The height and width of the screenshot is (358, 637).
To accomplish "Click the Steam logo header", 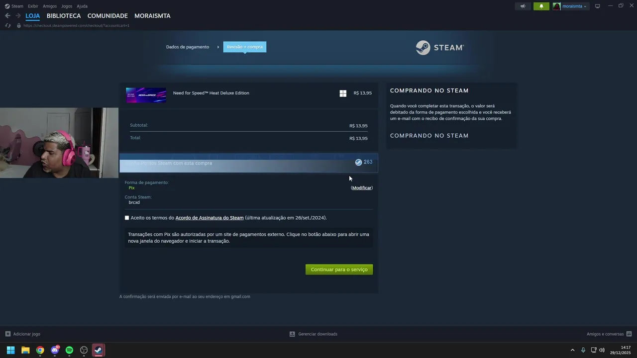I will 440,48.
